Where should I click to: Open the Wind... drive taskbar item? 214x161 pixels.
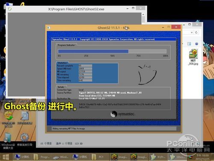(61, 157)
